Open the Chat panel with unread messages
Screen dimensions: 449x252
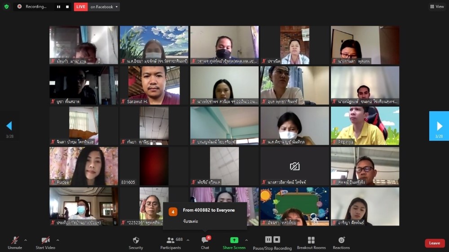tap(205, 243)
